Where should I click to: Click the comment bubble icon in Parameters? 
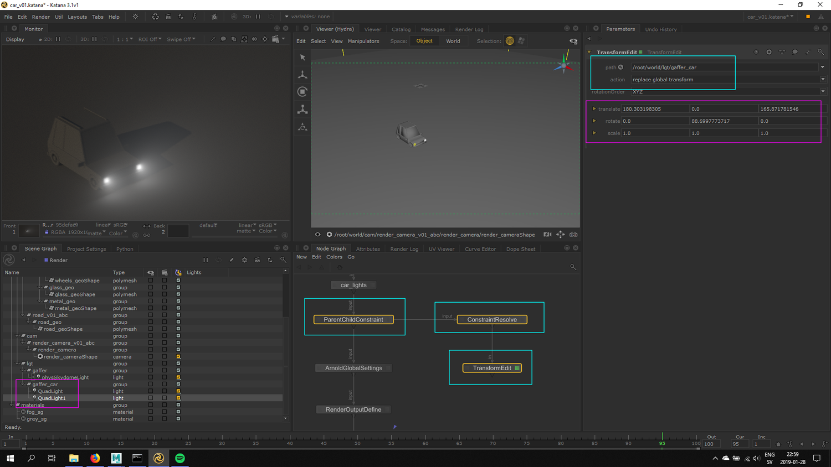click(x=795, y=52)
